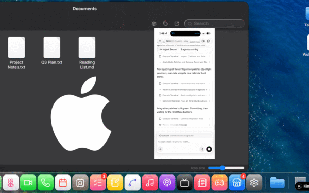Click the Assign a task input field

pyautogui.click(x=184, y=142)
